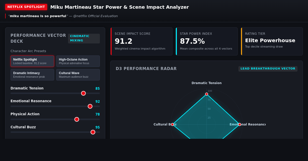The width and height of the screenshot is (308, 161).
Task: Click the Emotional Resonance radar point
Action: click(240, 124)
